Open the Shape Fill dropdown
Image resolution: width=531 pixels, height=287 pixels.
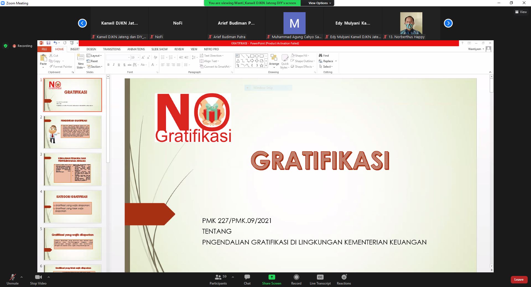300,55
